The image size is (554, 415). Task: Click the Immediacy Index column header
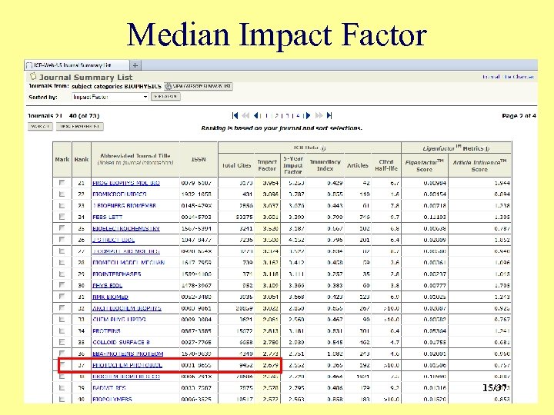[x=325, y=165]
